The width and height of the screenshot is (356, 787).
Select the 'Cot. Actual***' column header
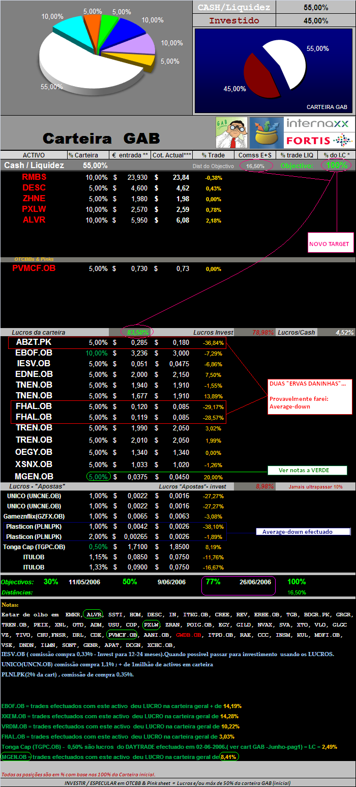click(x=171, y=155)
